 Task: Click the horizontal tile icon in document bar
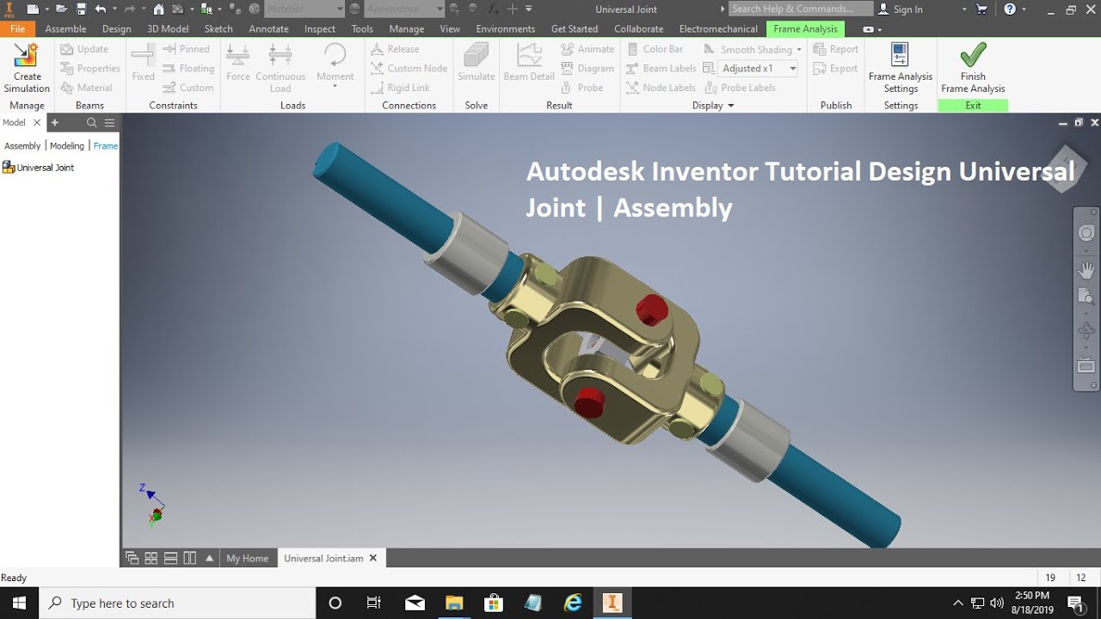pos(170,558)
